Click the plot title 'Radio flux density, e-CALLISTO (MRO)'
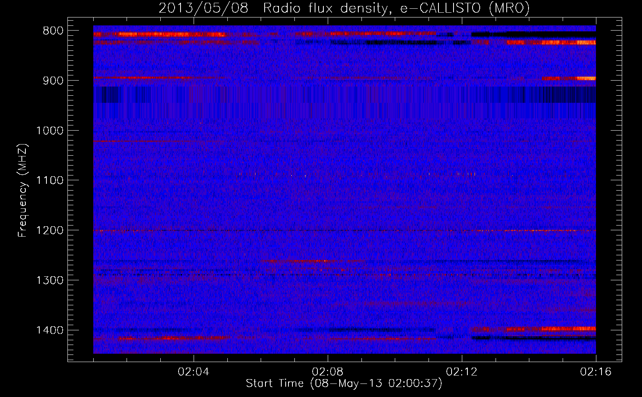Image resolution: width=642 pixels, height=397 pixels. (x=396, y=8)
